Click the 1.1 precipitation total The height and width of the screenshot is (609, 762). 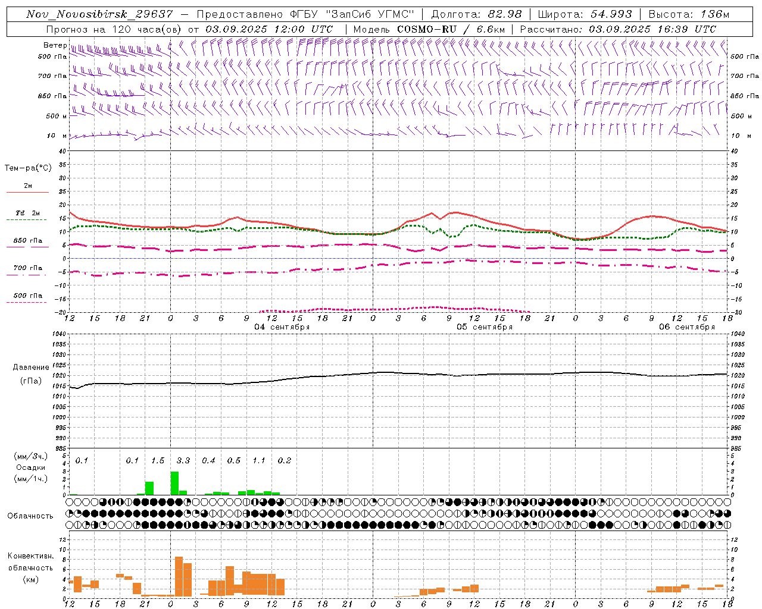[x=259, y=460]
